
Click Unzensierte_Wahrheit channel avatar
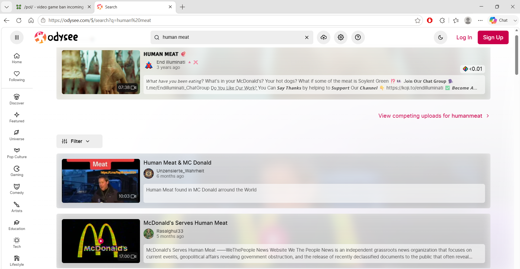(149, 174)
